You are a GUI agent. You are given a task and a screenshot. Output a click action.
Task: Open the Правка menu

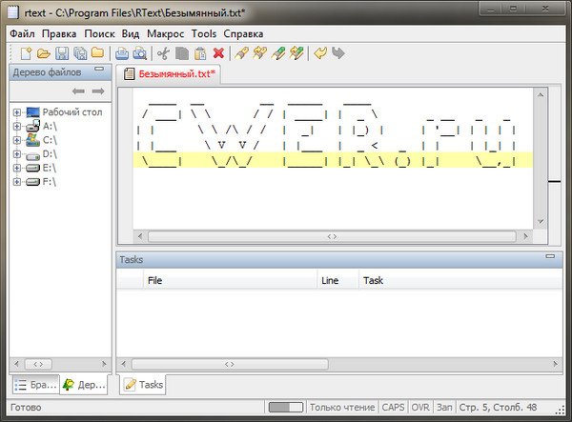point(59,34)
